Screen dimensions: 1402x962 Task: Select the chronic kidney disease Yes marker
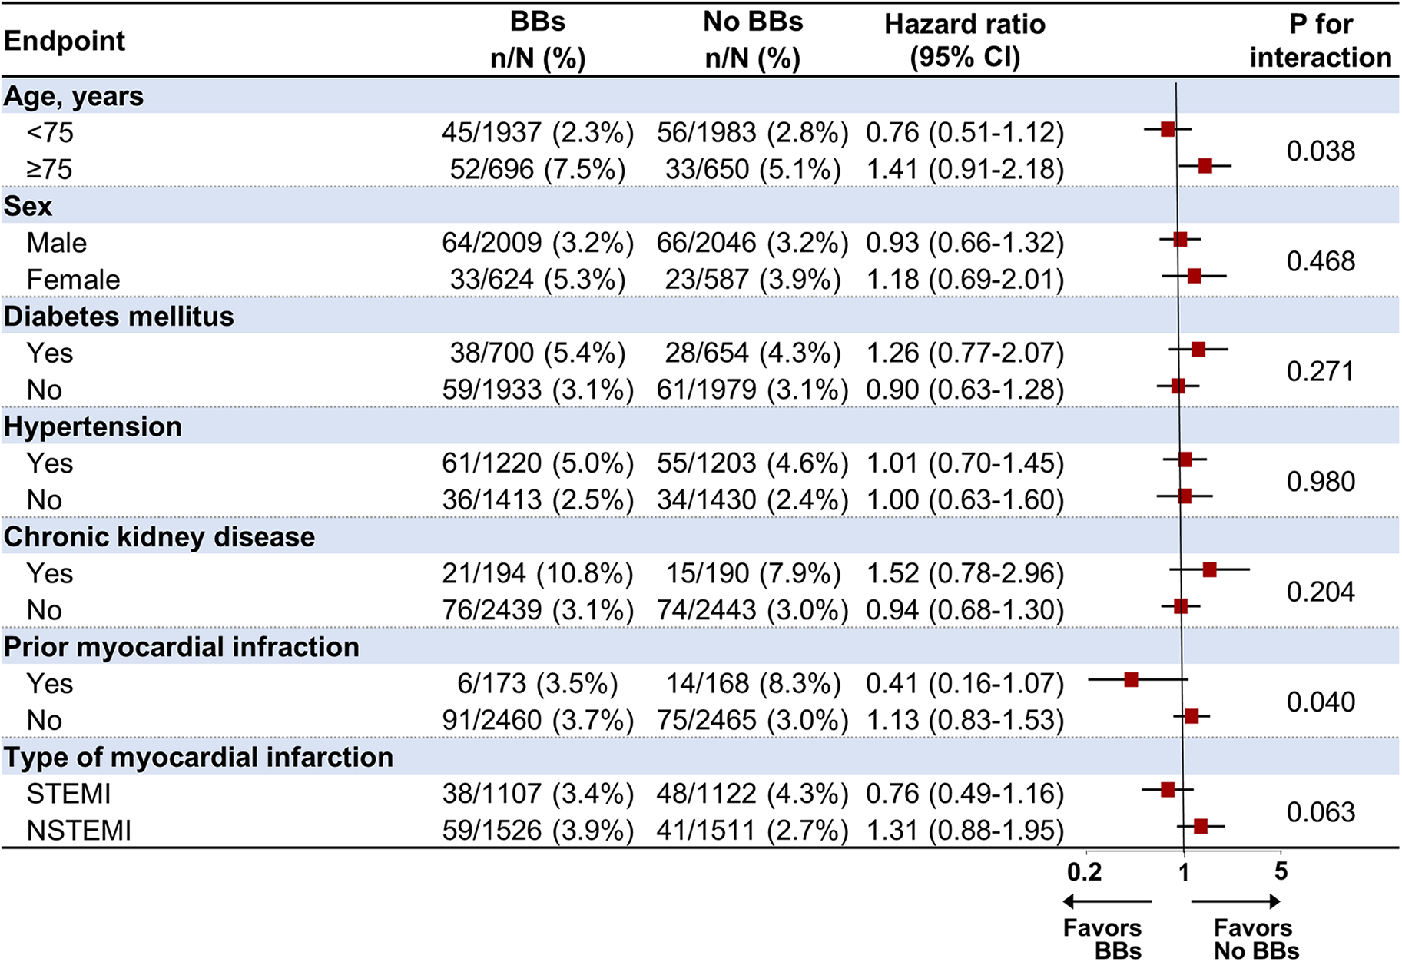coord(1210,569)
